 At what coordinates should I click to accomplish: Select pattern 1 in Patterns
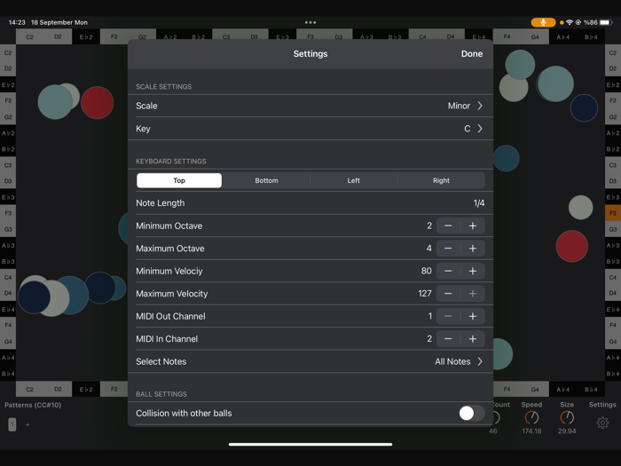[12, 424]
